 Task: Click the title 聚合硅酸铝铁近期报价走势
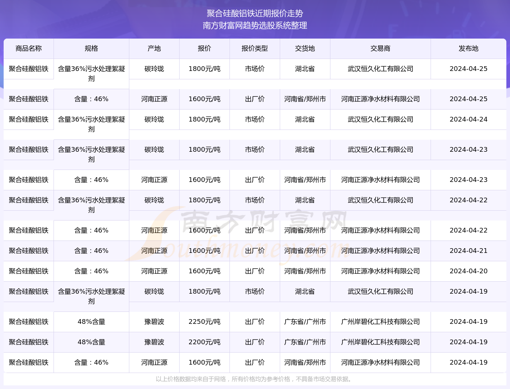point(255,13)
